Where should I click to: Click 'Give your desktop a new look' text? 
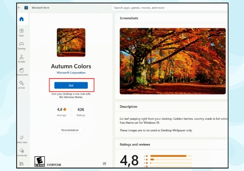point(71,95)
